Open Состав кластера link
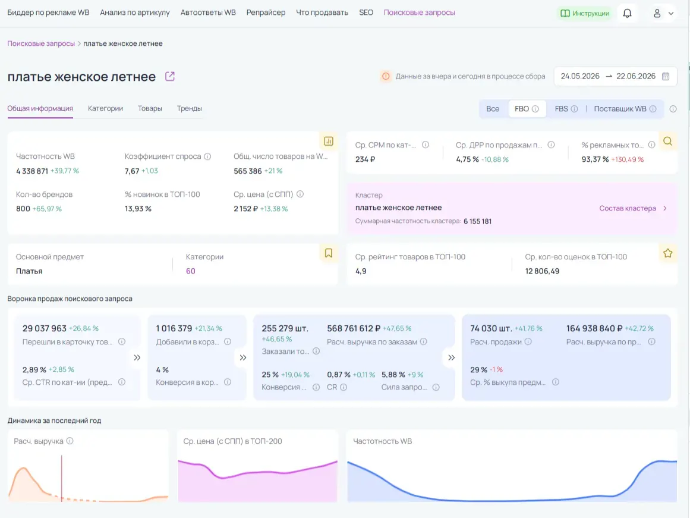Viewport: 690px width, 518px height. click(628, 208)
